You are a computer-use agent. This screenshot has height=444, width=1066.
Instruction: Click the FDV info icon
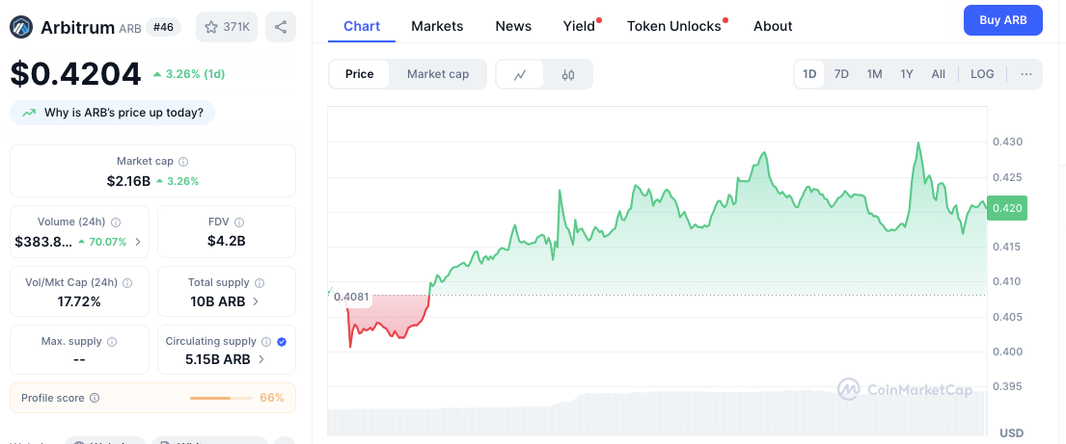coord(240,222)
